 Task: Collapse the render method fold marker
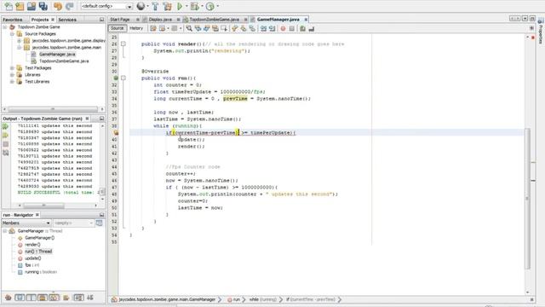coord(123,43)
